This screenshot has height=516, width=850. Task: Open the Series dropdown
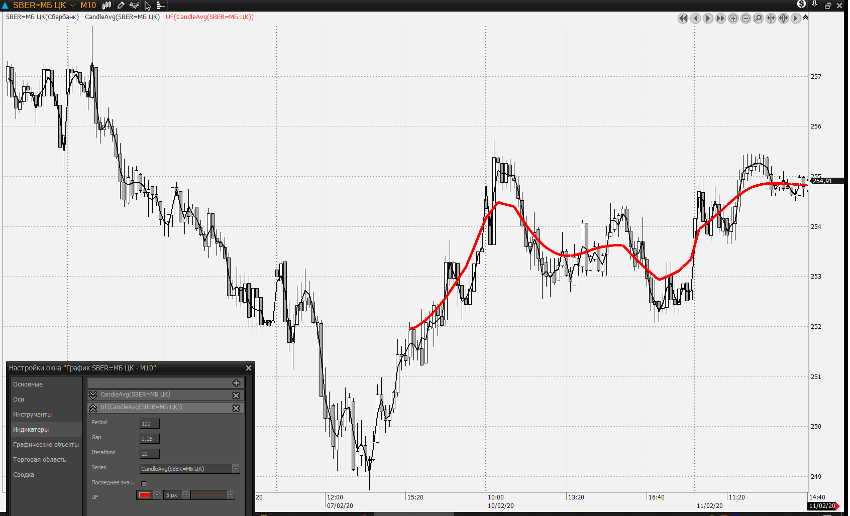236,469
